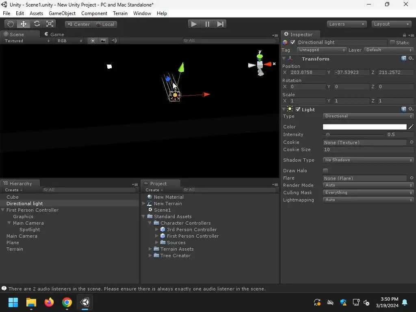This screenshot has width=416, height=312.
Task: Click the scene gizmo red X axis cone
Action: 268,64
